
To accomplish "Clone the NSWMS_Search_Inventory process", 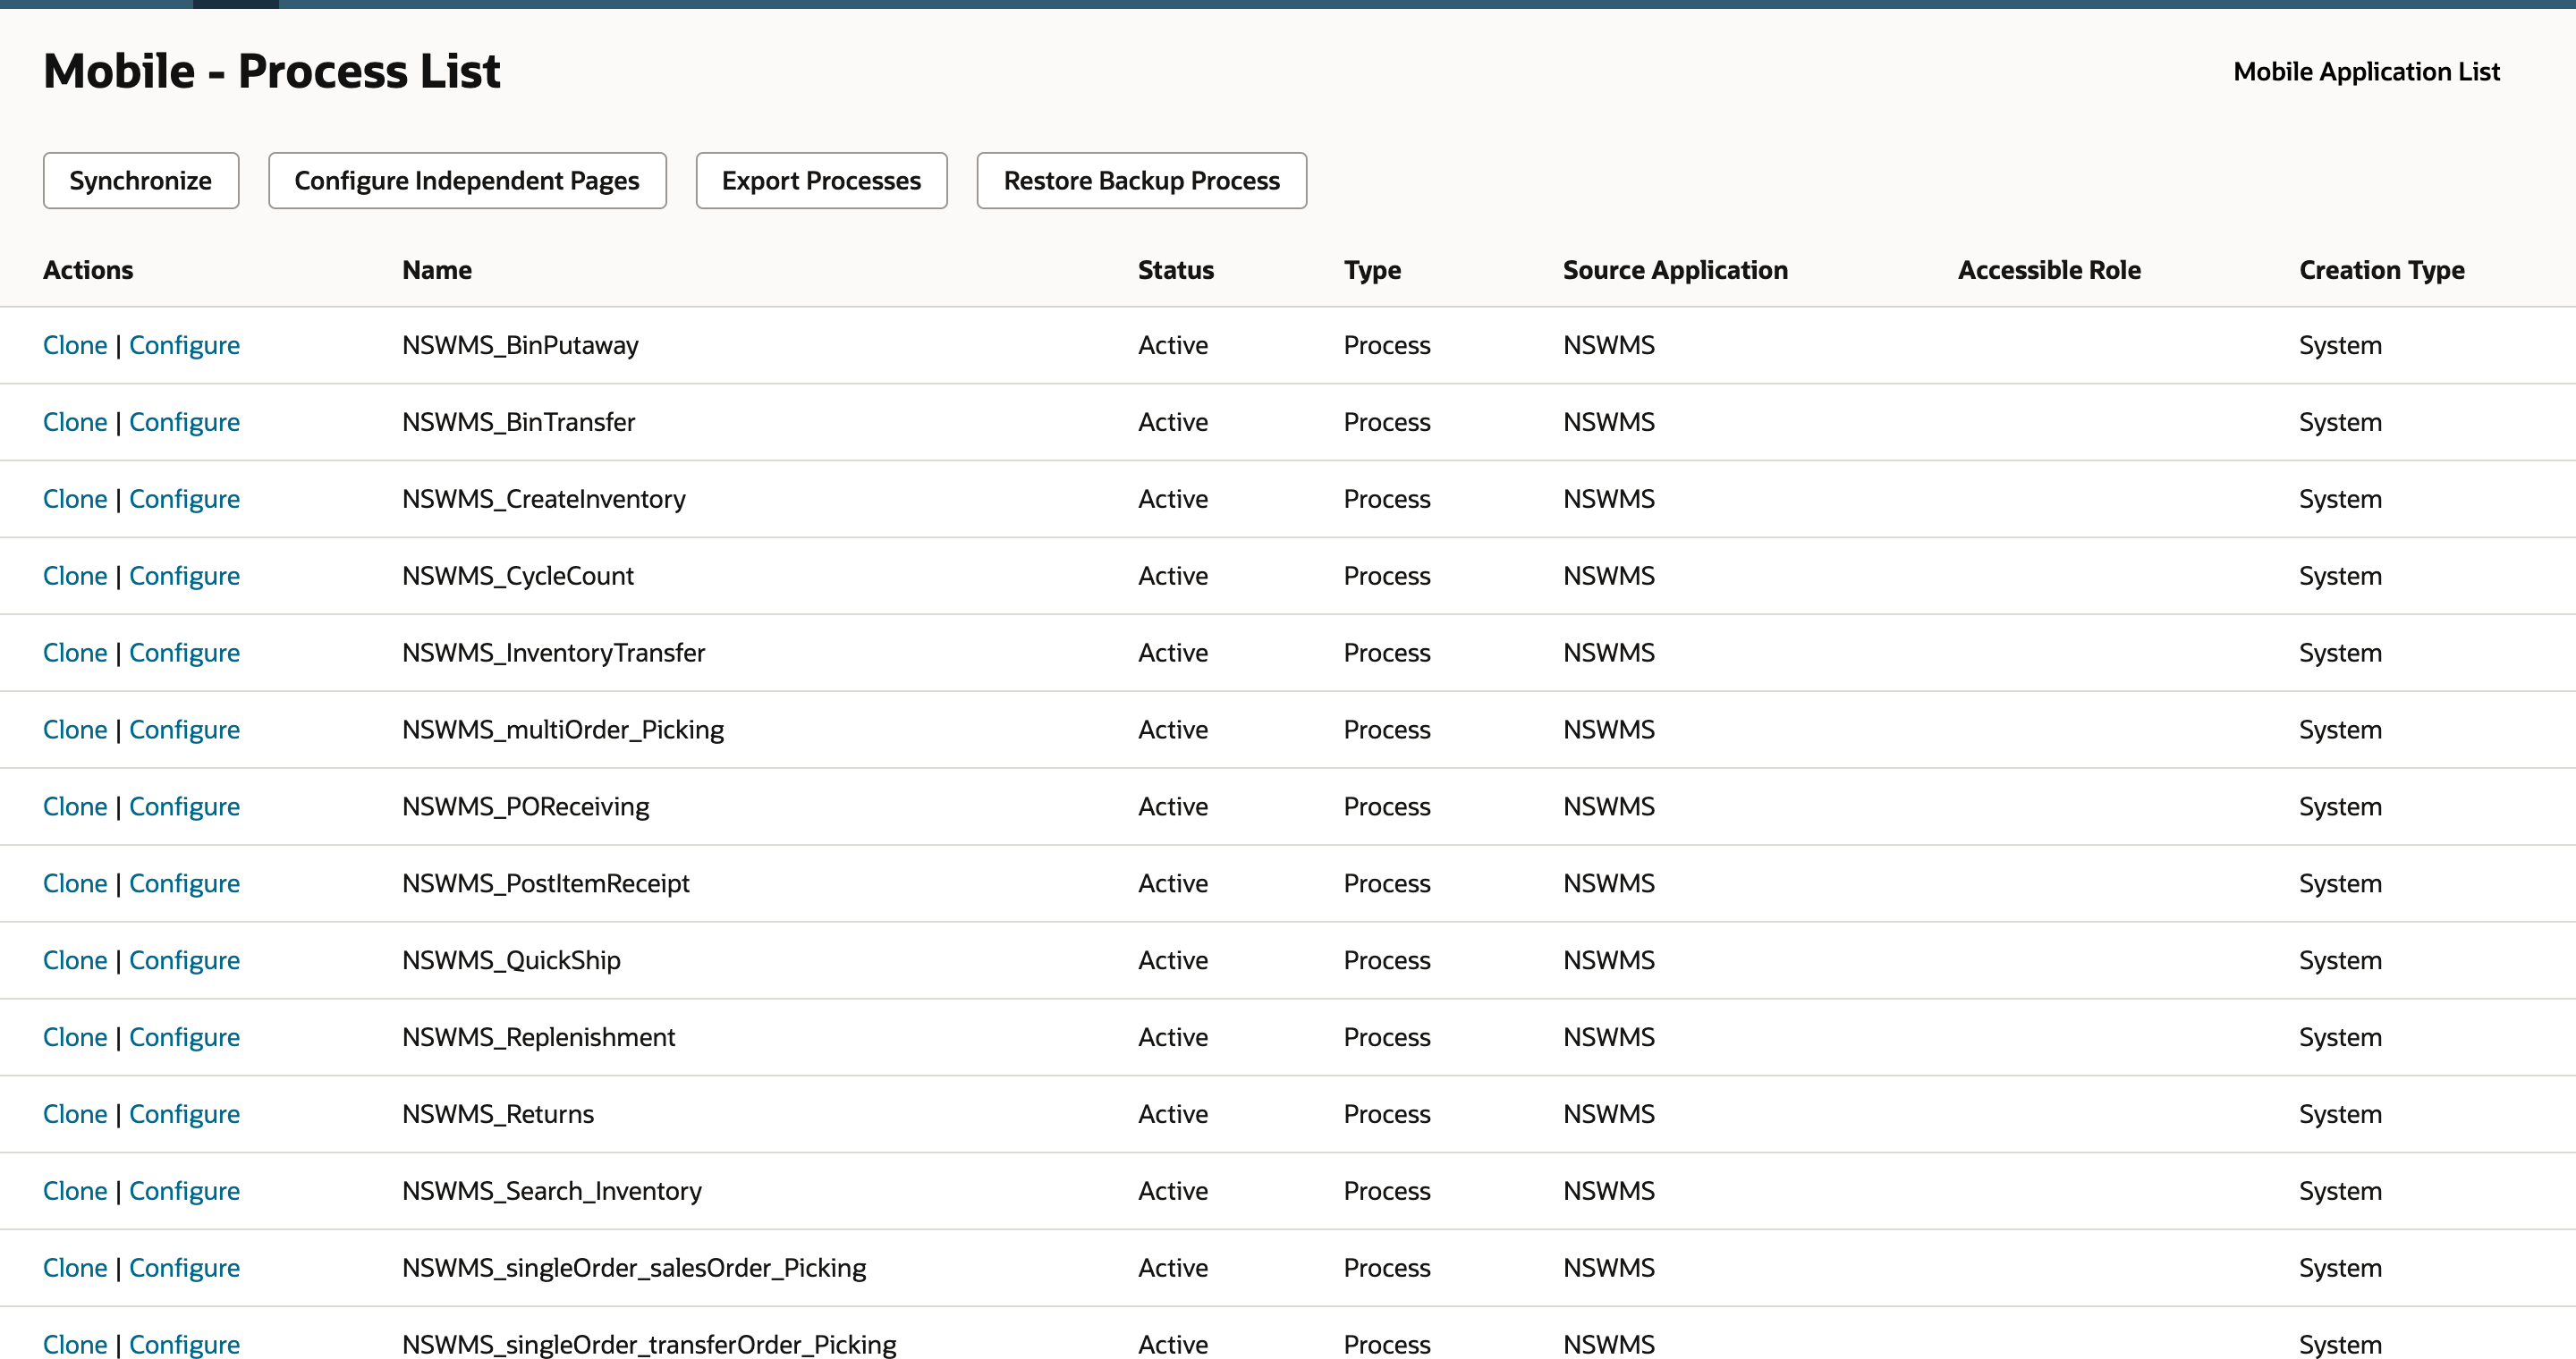I will [x=75, y=1191].
